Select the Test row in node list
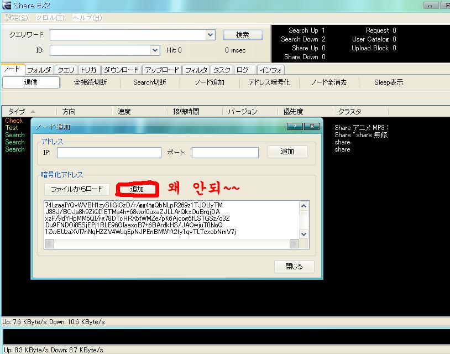 [12, 128]
